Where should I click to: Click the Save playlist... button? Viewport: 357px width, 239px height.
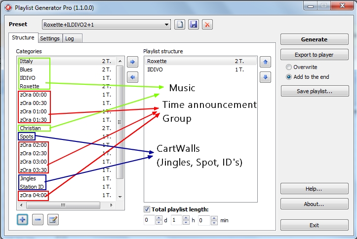pos(315,91)
